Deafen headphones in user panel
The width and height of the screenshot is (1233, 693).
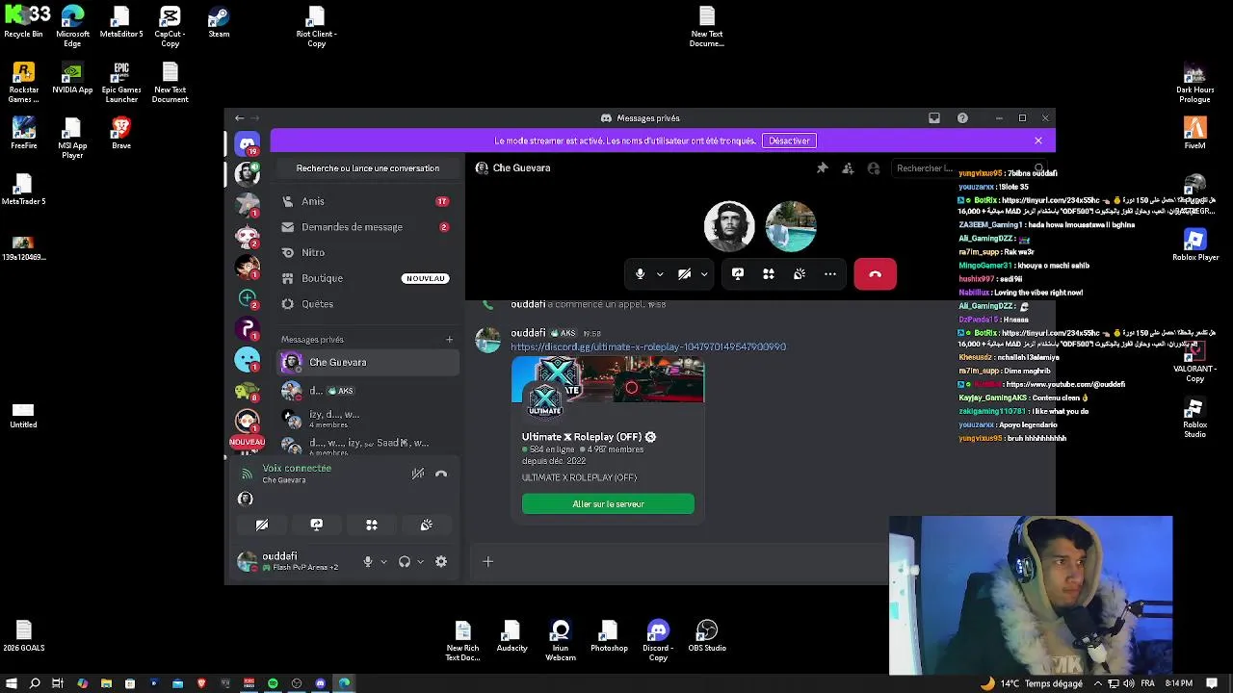(405, 562)
